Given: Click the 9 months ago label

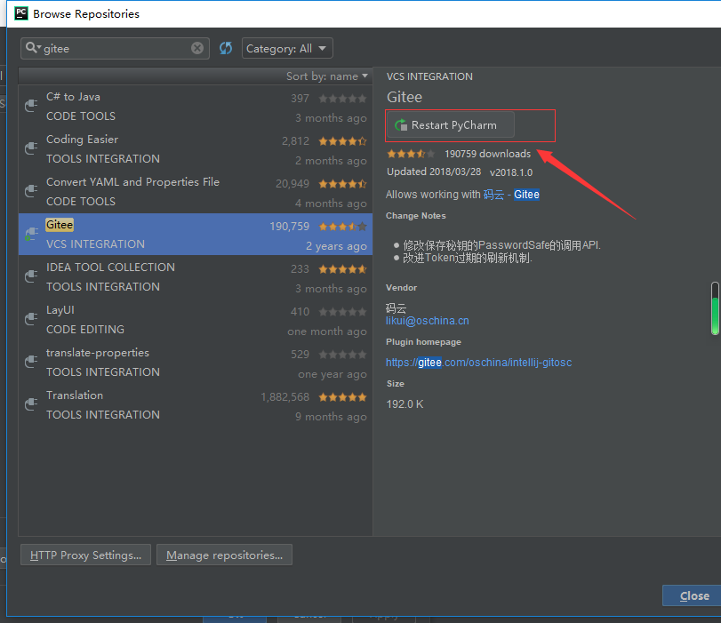Looking at the screenshot, I should pyautogui.click(x=331, y=417).
